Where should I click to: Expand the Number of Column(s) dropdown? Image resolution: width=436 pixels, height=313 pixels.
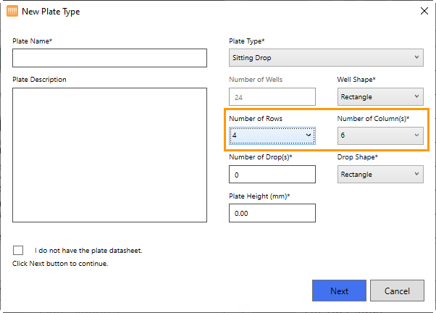pos(380,135)
